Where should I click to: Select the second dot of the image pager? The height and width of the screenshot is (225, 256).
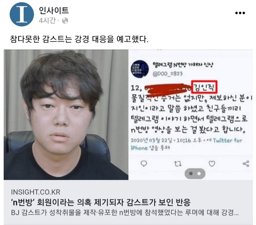tap(199, 174)
